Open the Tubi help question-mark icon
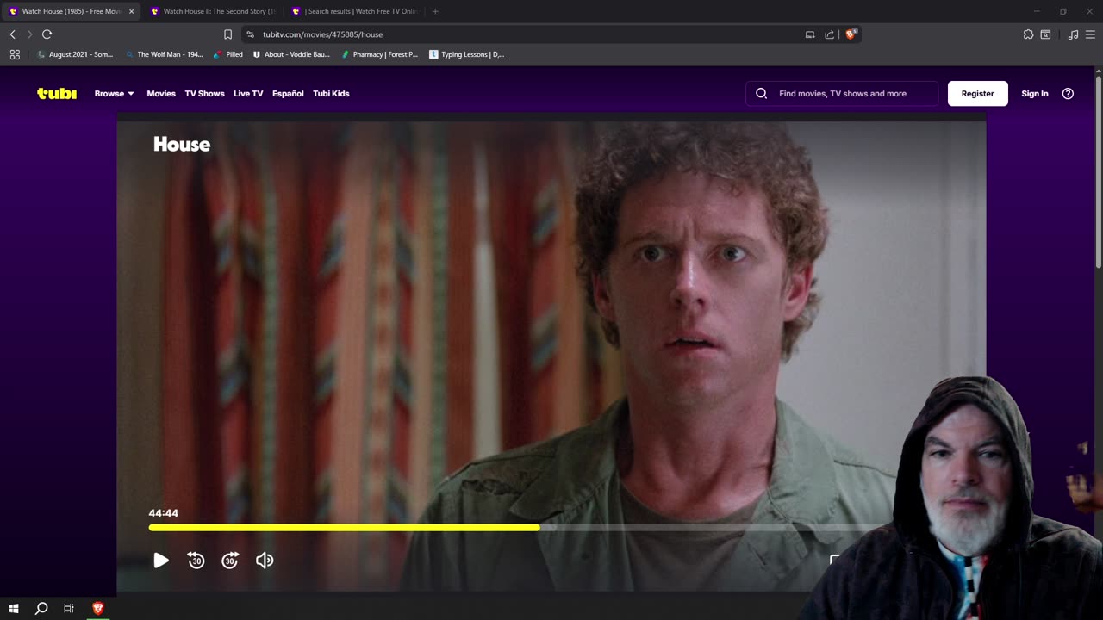 pos(1068,93)
